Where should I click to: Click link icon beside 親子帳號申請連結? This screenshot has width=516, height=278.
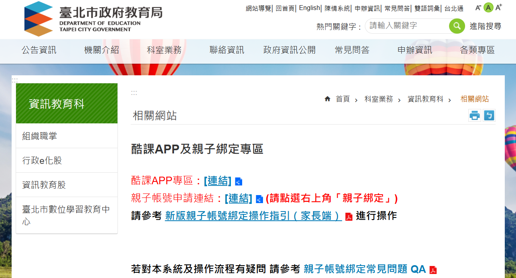pos(259,199)
